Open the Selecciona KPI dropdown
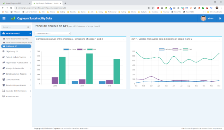 pyautogui.click(x=52, y=33)
